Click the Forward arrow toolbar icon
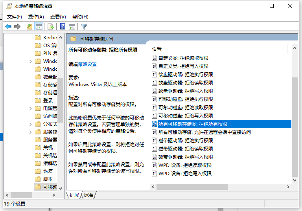This screenshot has width=302, height=211. click(17, 27)
